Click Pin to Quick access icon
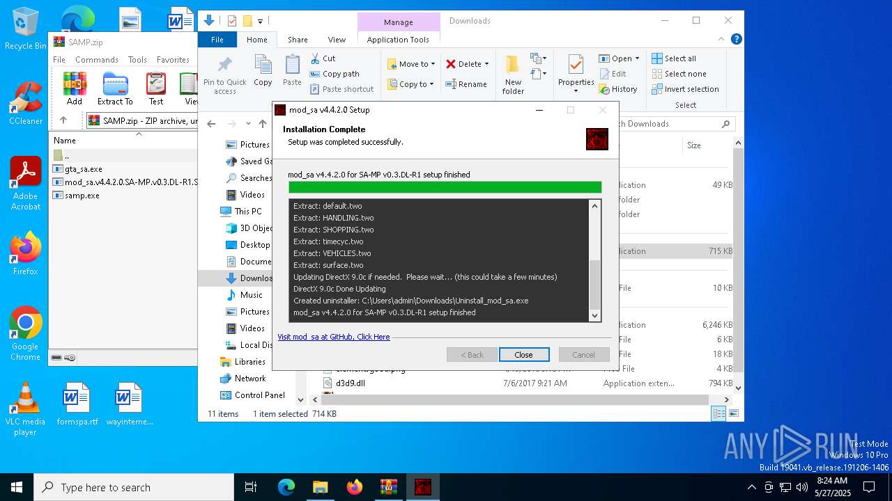This screenshot has height=501, width=892. [224, 75]
